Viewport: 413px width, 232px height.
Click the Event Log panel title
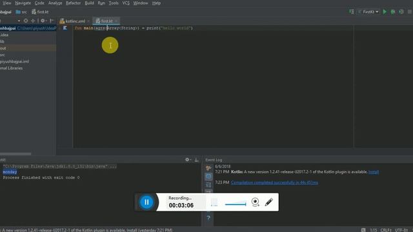coord(214,160)
